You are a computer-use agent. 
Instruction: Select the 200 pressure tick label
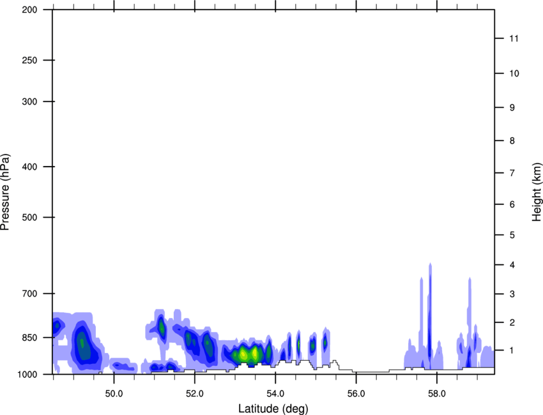(29, 10)
